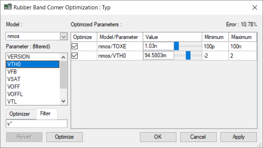Click the parameter list scrollbar thumb
The width and height of the screenshot is (263, 148).
[x=63, y=75]
